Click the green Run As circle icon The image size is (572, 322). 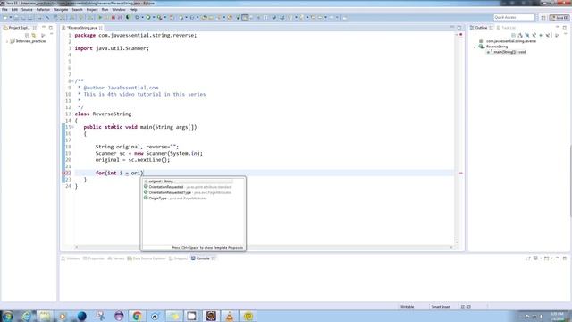148,17
